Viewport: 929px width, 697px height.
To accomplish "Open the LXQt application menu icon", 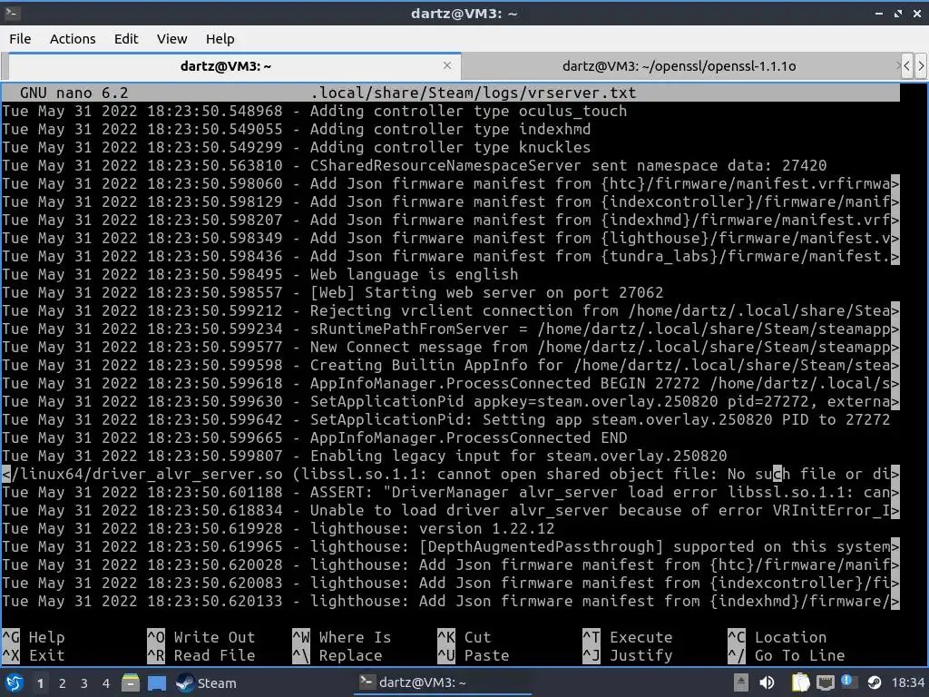I will 15,682.
